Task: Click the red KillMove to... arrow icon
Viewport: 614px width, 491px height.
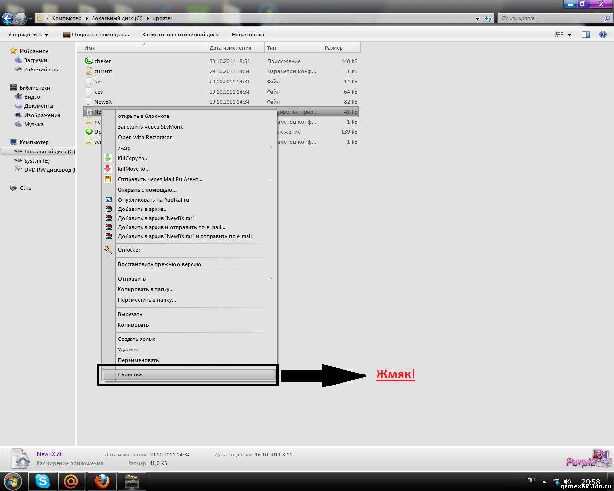Action: click(x=108, y=169)
